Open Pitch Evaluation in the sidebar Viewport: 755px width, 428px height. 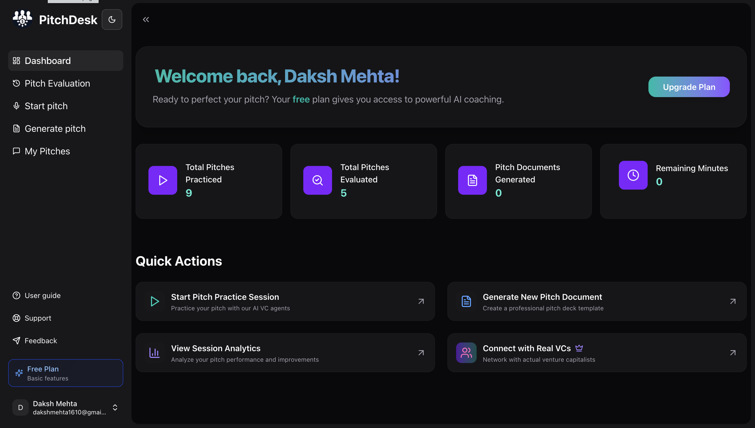coord(57,83)
